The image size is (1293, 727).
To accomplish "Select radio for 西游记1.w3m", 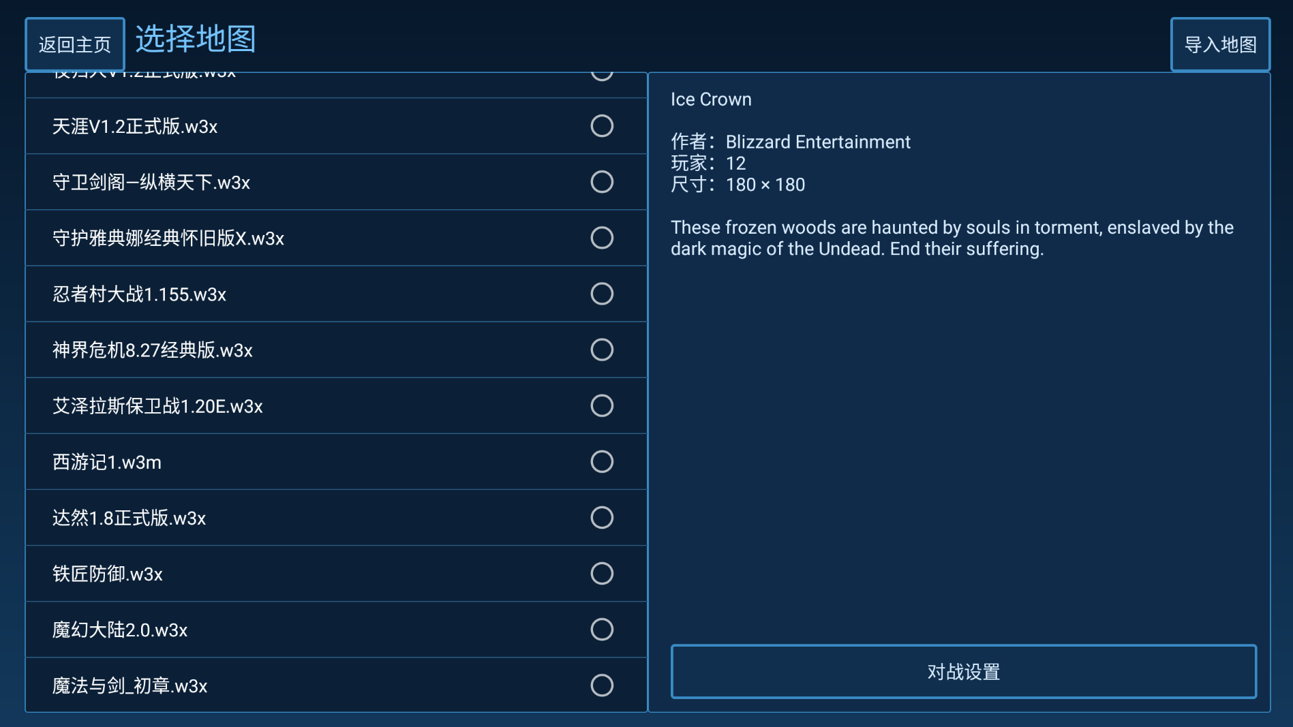I will (602, 461).
